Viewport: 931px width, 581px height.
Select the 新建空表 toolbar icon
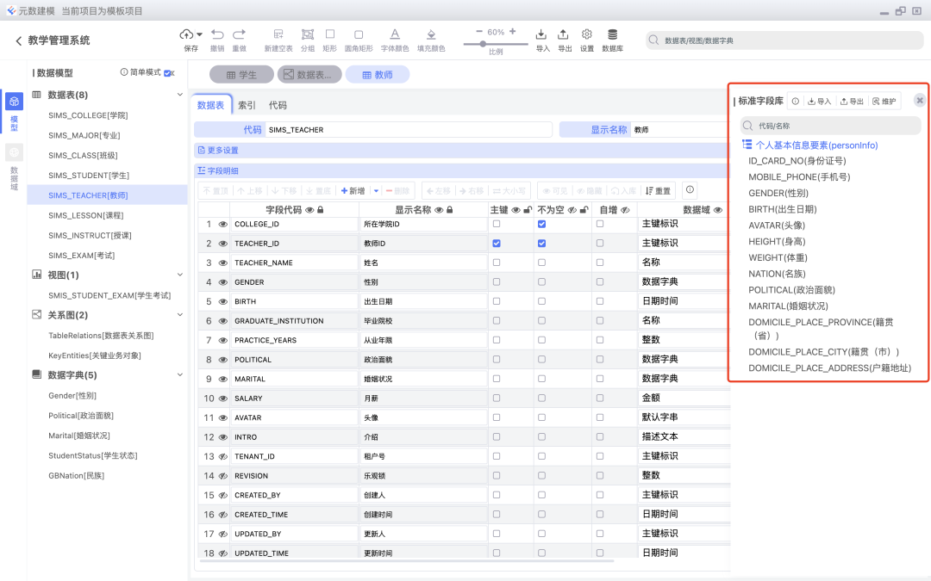pyautogui.click(x=280, y=34)
